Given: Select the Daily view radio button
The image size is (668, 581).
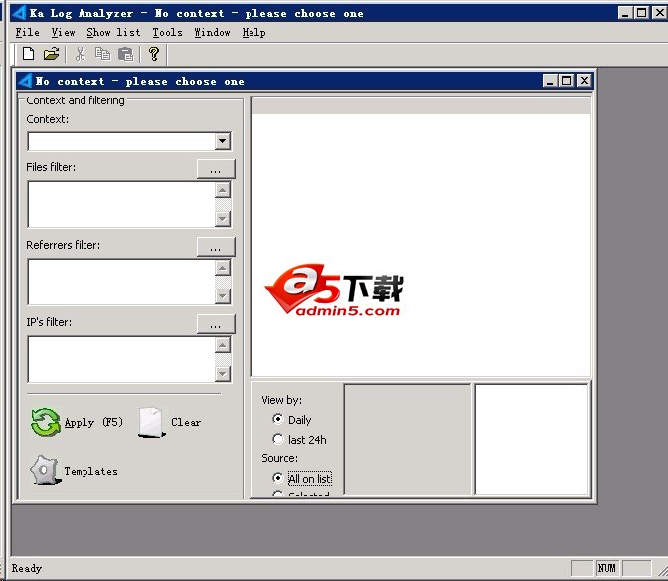Looking at the screenshot, I should [x=278, y=419].
